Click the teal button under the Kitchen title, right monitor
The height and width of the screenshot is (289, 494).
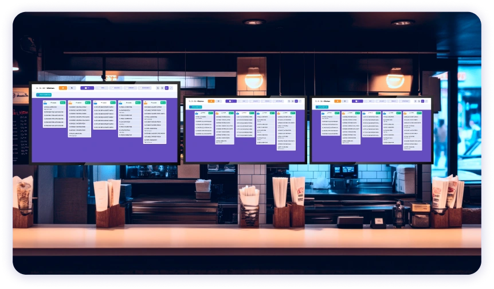click(x=322, y=107)
